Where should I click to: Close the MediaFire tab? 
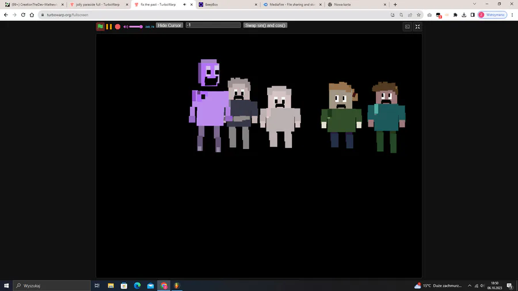pyautogui.click(x=320, y=5)
